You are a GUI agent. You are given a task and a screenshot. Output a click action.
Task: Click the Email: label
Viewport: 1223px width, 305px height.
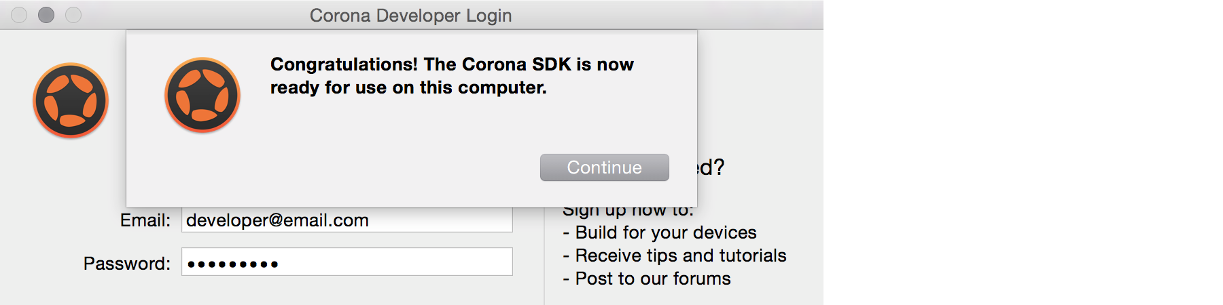click(145, 220)
